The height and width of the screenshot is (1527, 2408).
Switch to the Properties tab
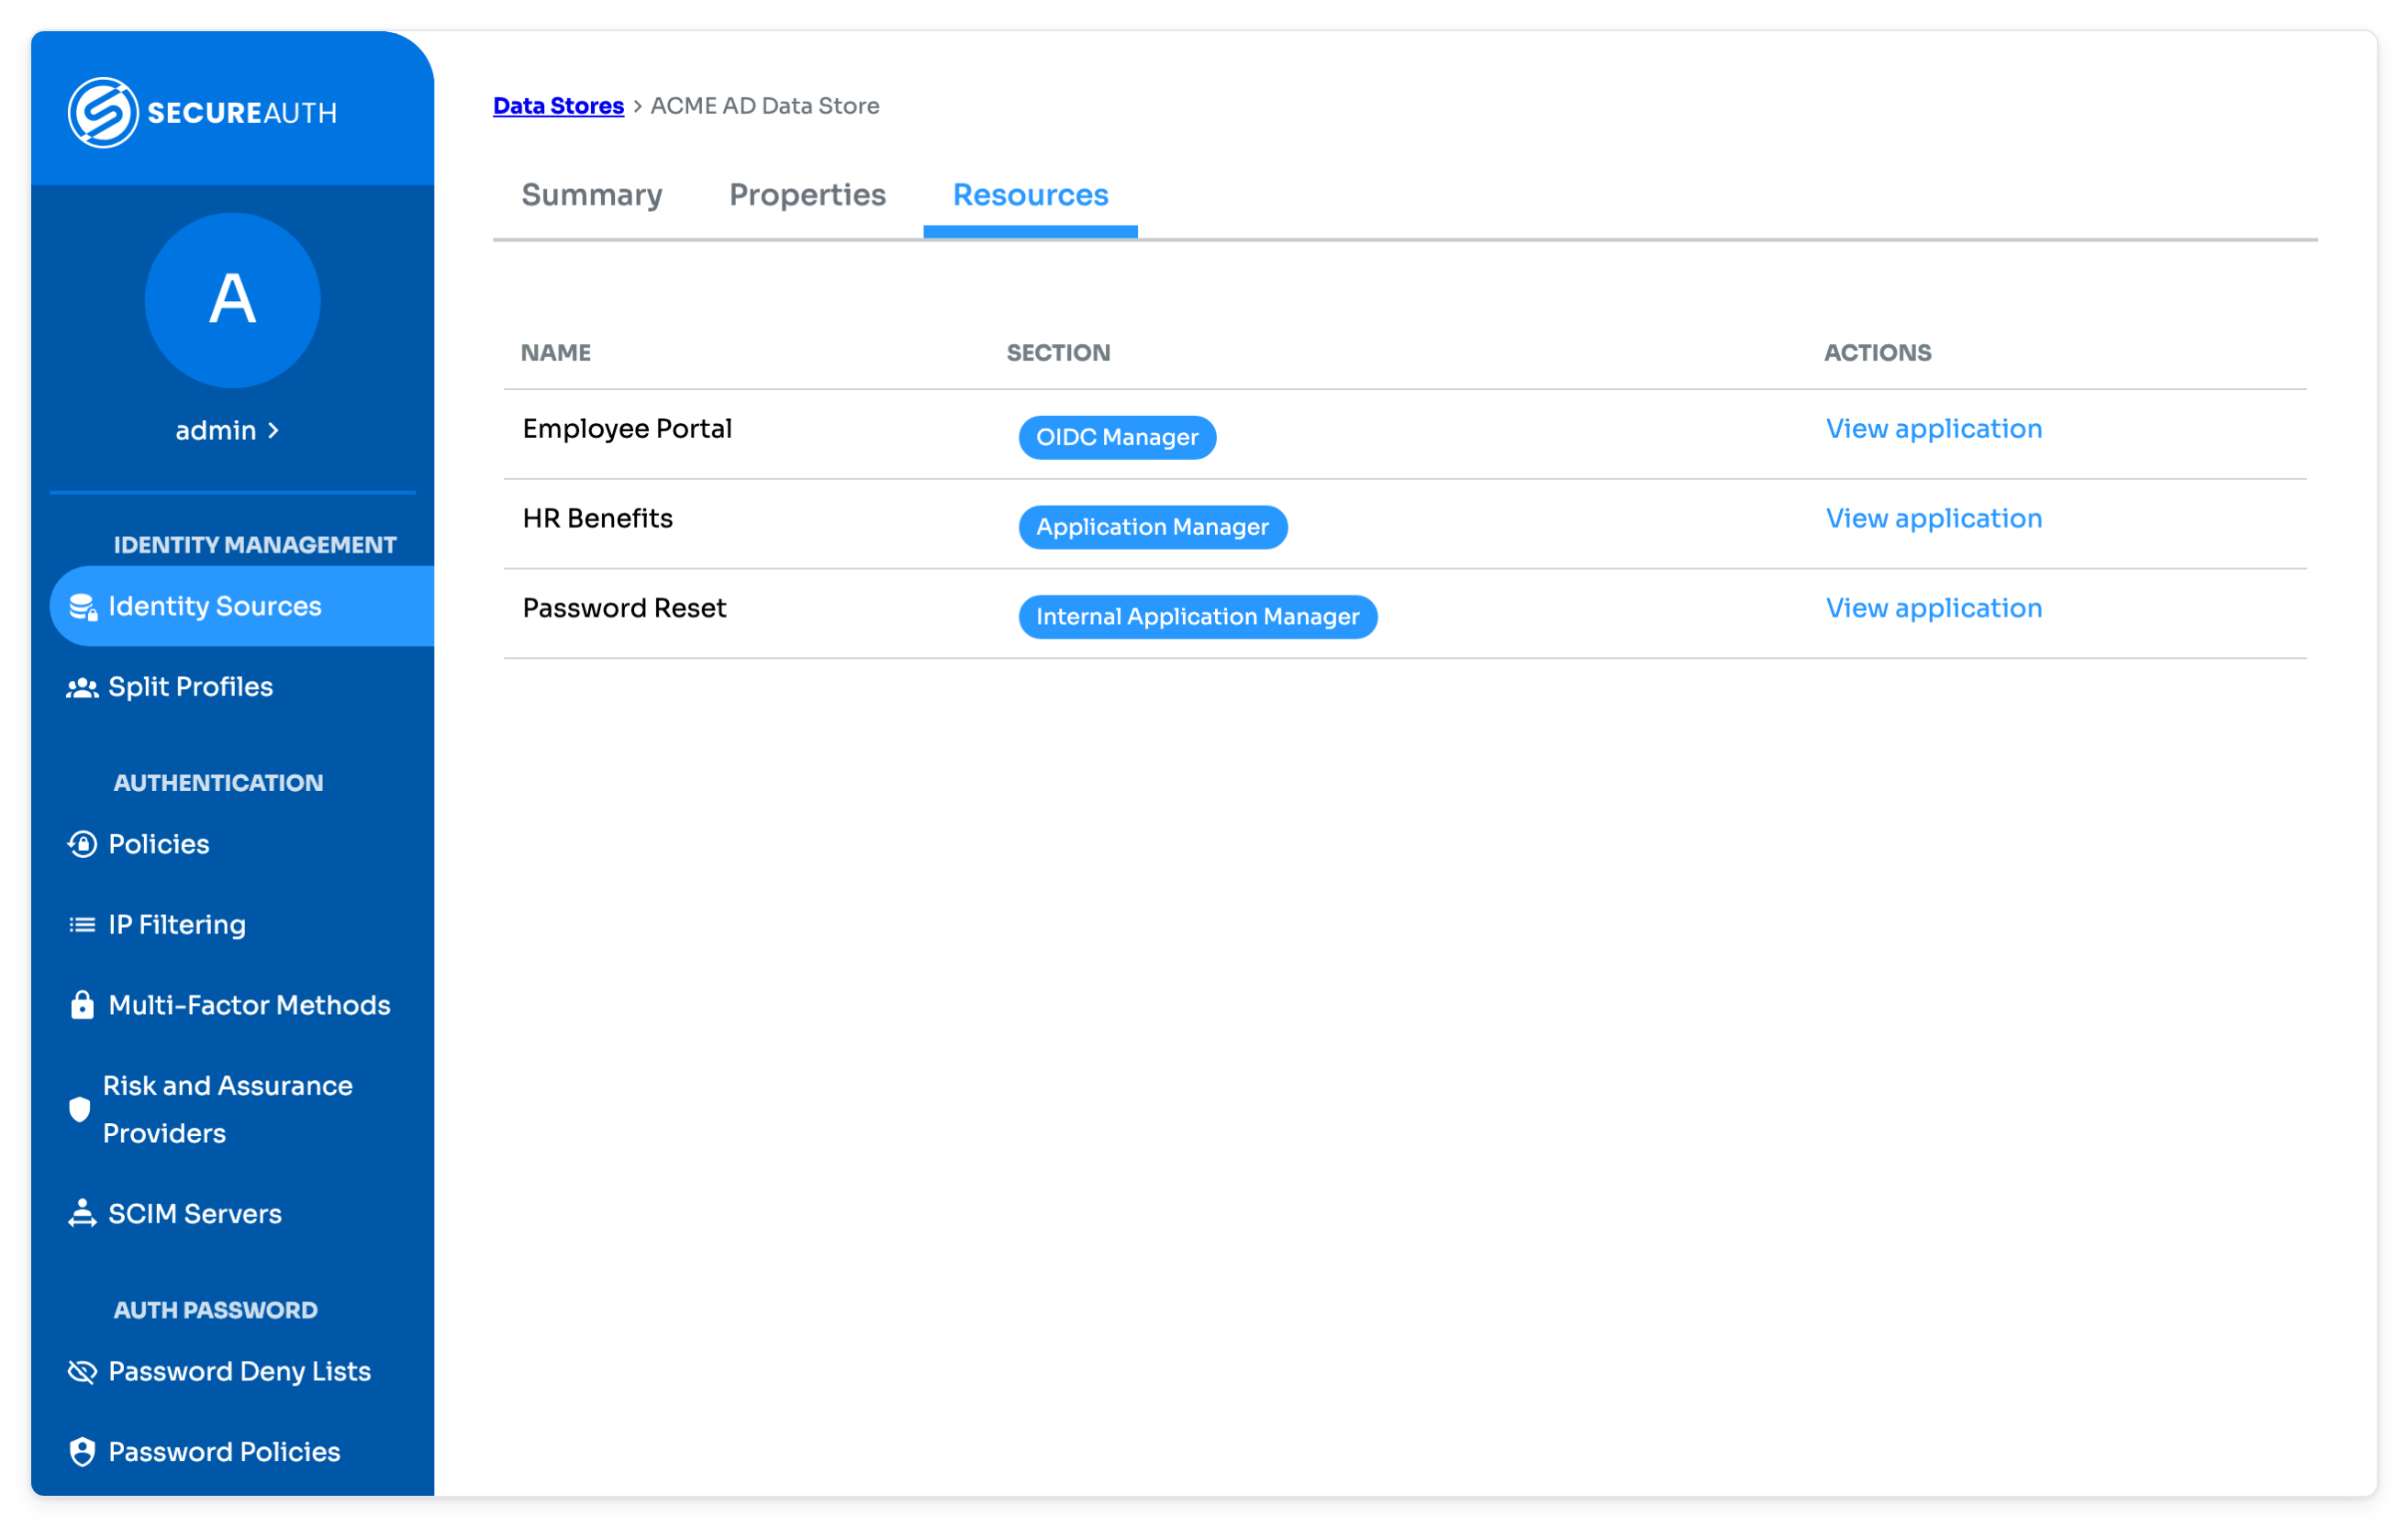pos(807,195)
